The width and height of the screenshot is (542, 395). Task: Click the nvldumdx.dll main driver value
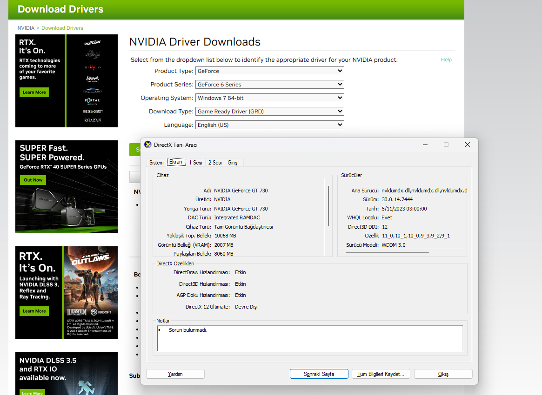coord(424,191)
